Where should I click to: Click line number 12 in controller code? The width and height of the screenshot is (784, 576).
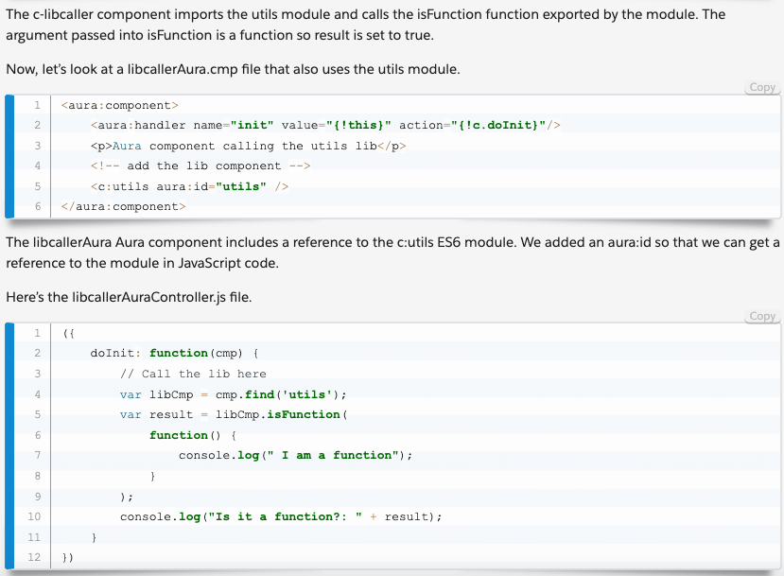34,557
